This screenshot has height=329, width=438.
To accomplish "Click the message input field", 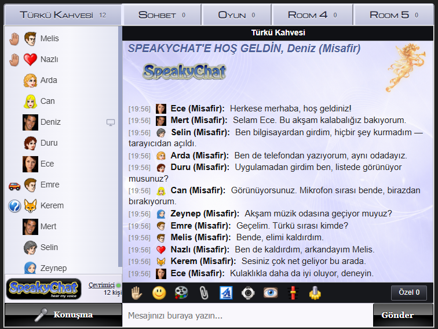I will coord(247,315).
